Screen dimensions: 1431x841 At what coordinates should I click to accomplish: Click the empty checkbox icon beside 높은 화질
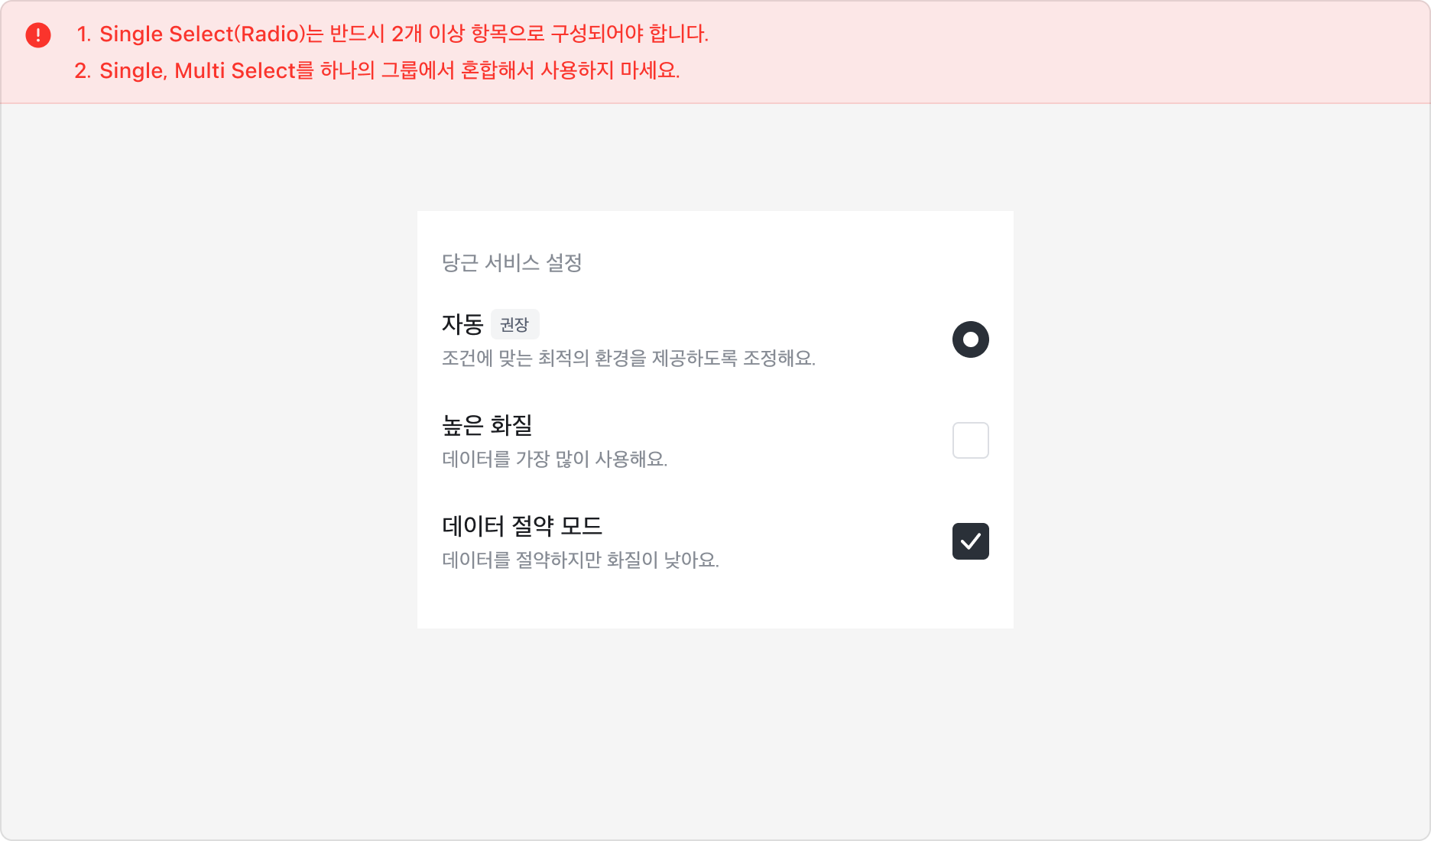click(x=971, y=440)
